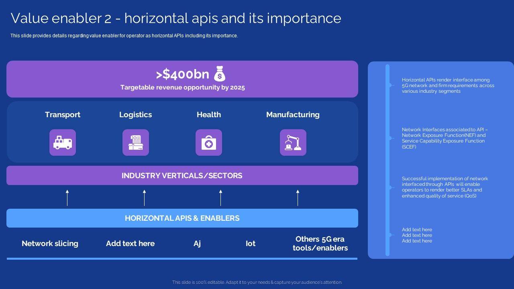Click the first bullet about Horizontal APIs interface
The height and width of the screenshot is (289, 514).
click(448, 85)
